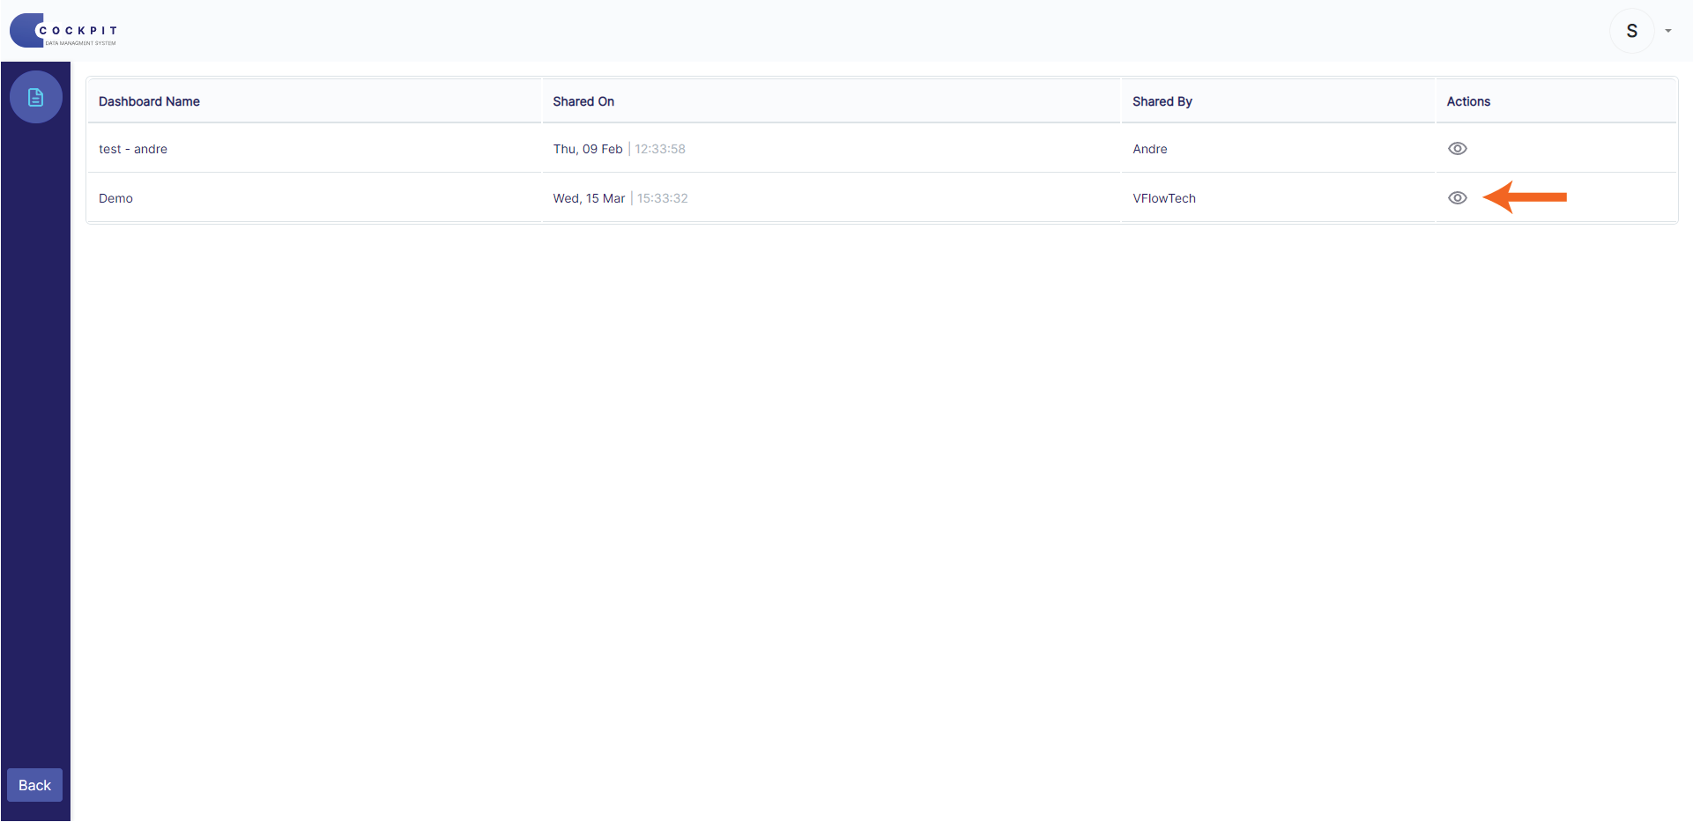Select the Shared On header
The width and height of the screenshot is (1693, 822).
click(x=583, y=101)
